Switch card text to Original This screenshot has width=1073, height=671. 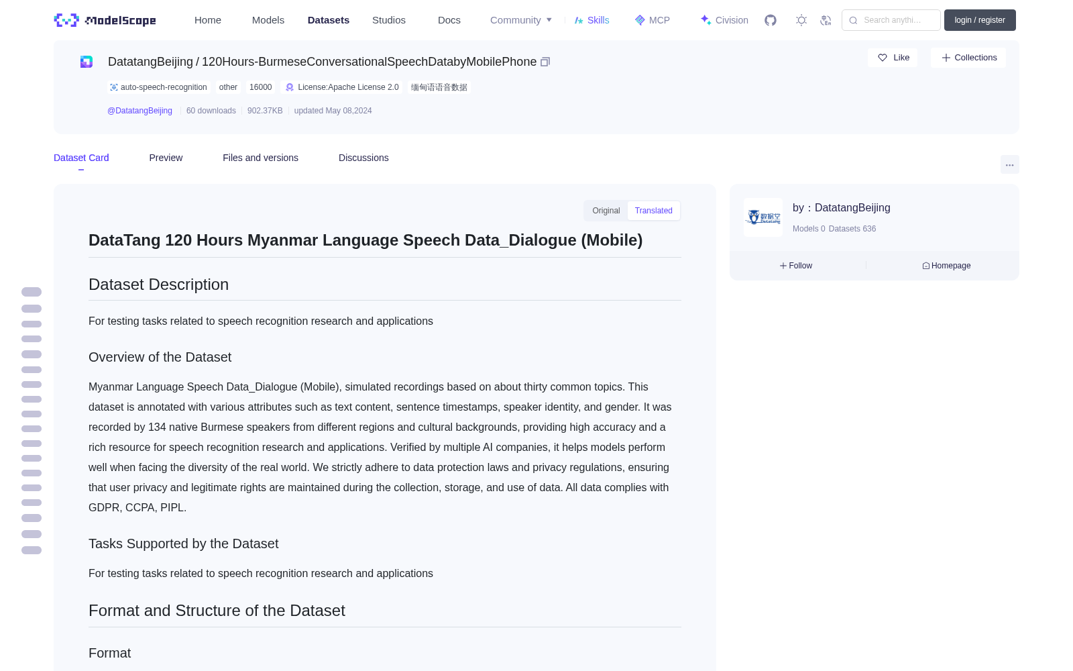606,211
